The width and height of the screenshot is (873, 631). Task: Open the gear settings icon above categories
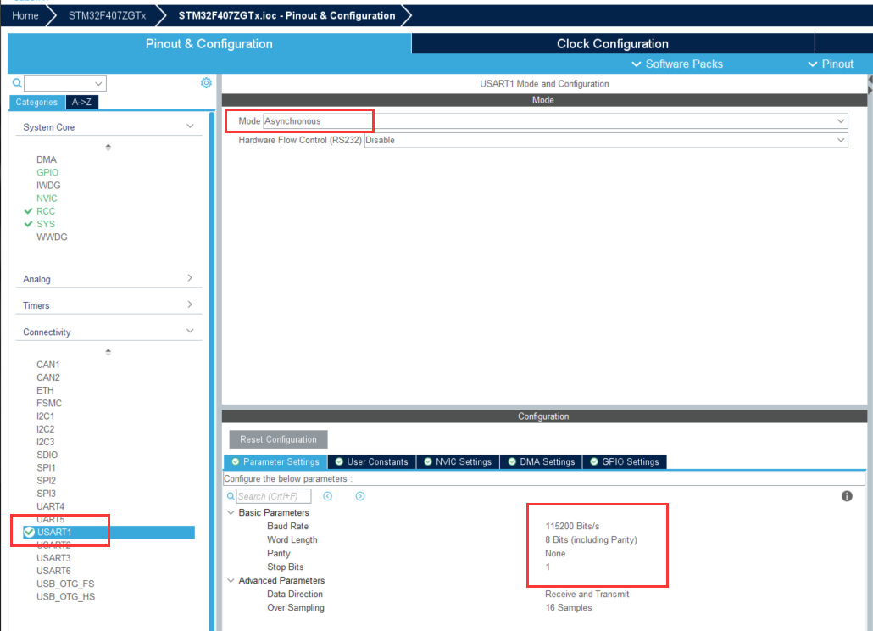pyautogui.click(x=206, y=82)
